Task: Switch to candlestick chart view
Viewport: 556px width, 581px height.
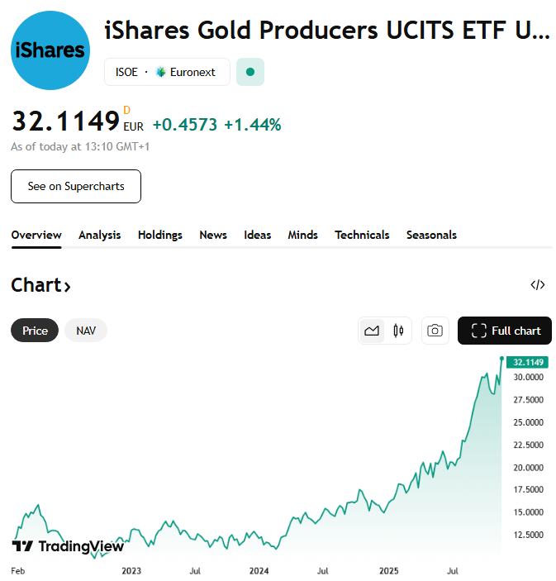Action: (398, 331)
